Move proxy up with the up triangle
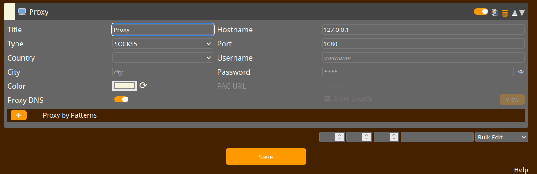The image size is (537, 174). [x=515, y=13]
